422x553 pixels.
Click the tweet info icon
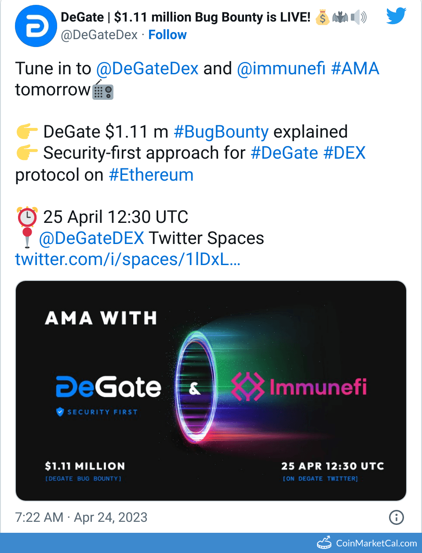396,517
